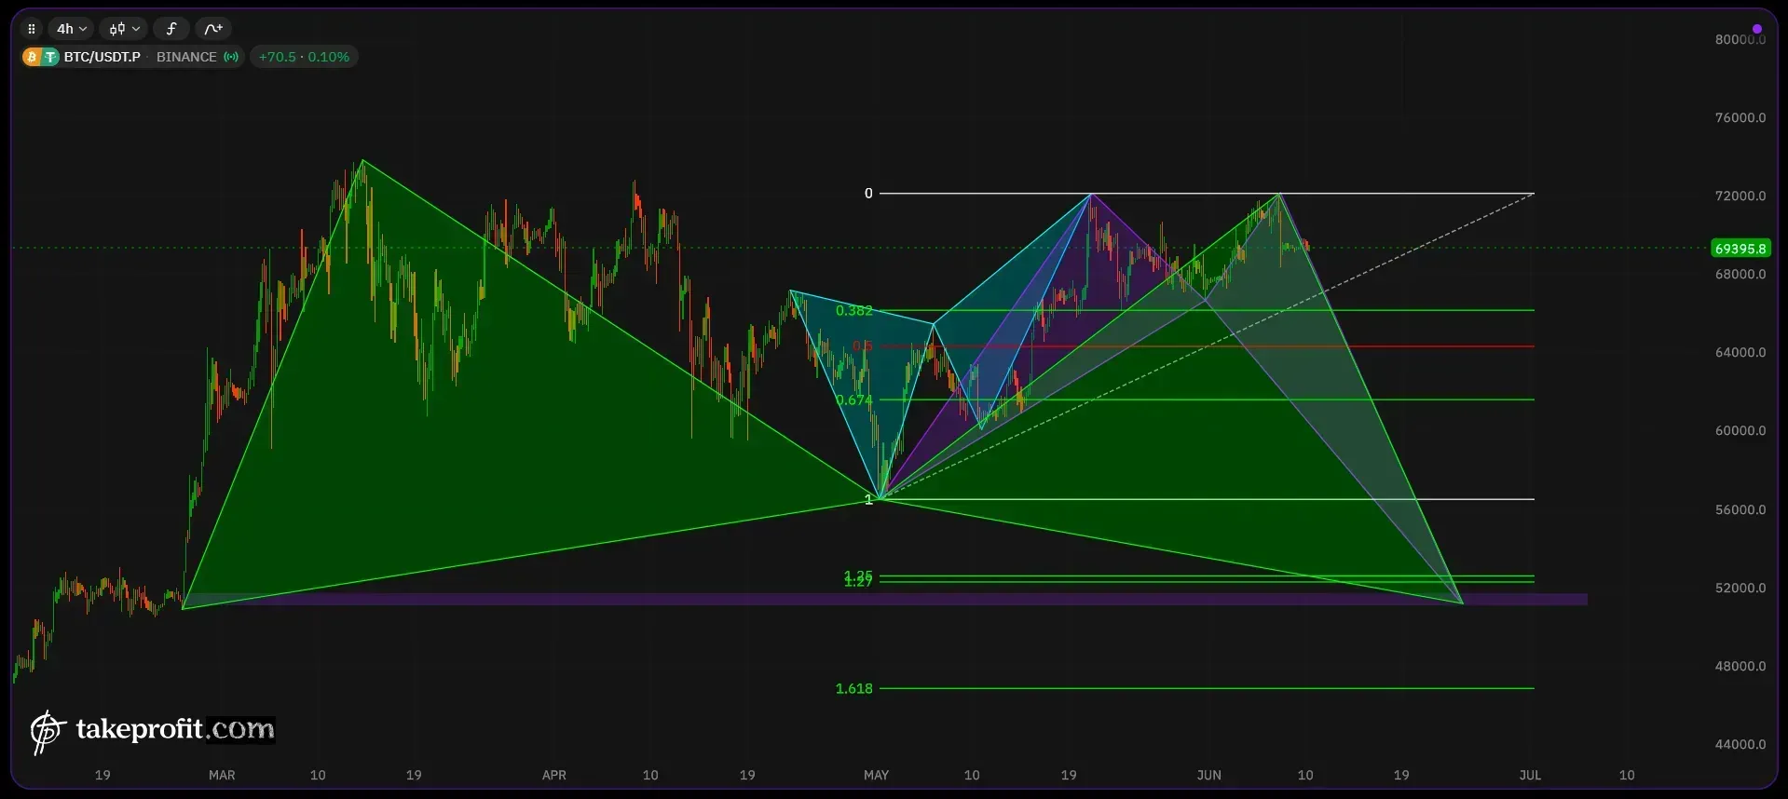Click the JUN label on time axis
This screenshot has height=799, width=1788.
1208,775
